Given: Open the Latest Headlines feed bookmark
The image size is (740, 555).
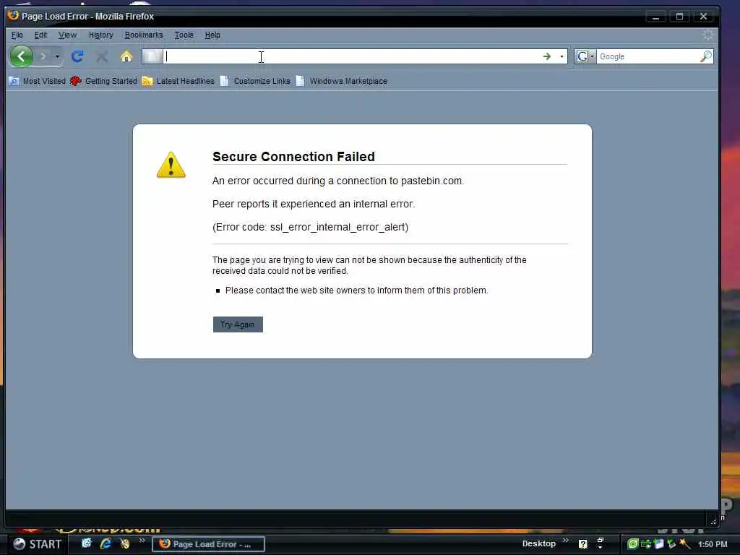Looking at the screenshot, I should (x=178, y=81).
